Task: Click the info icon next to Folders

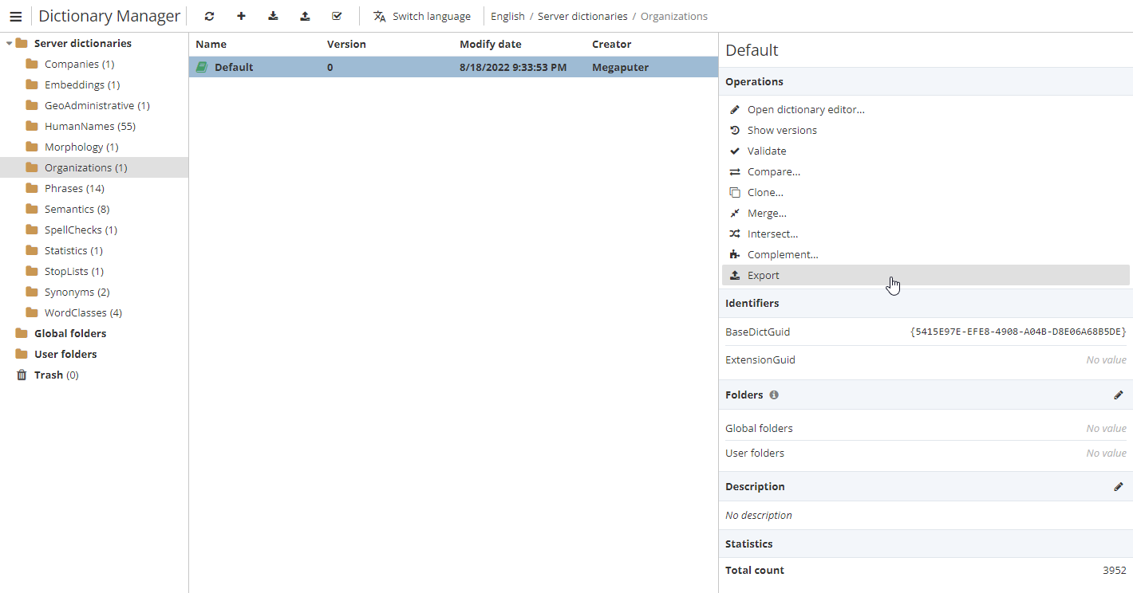Action: click(773, 395)
